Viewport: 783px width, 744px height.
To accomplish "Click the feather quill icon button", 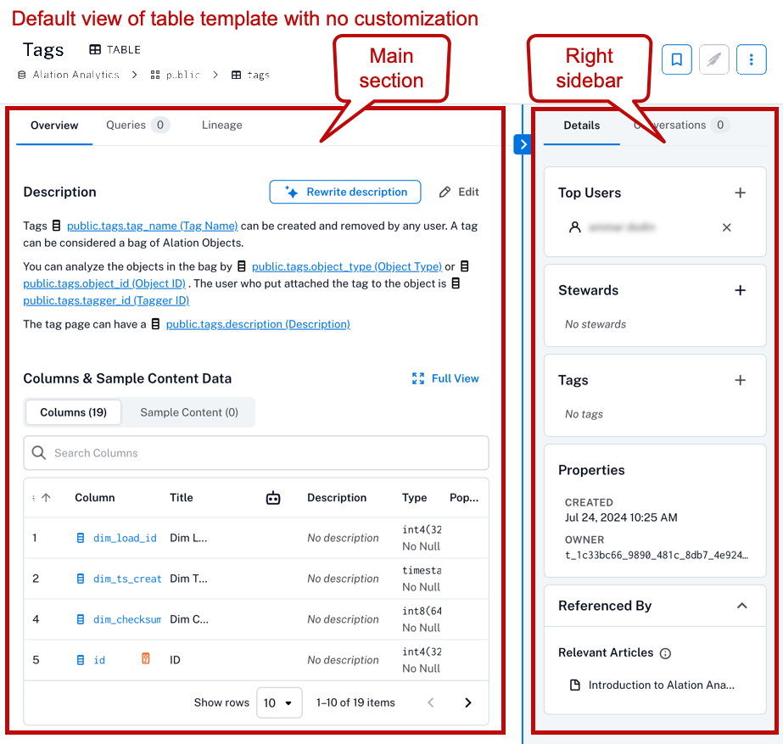I will coord(714,59).
